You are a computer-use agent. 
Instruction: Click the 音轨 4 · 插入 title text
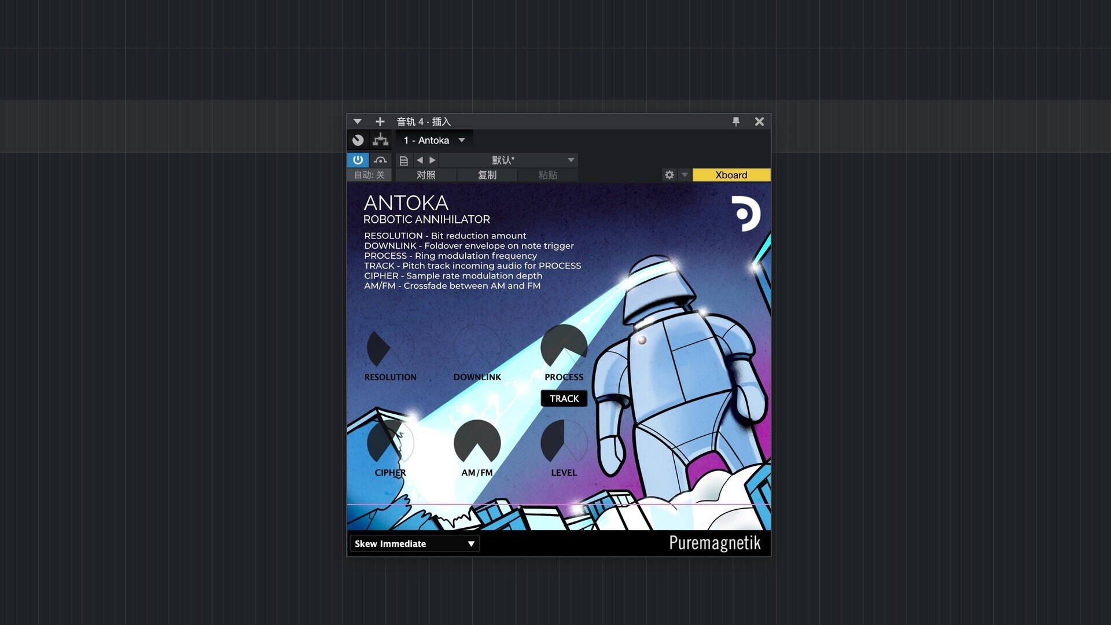[x=424, y=122]
